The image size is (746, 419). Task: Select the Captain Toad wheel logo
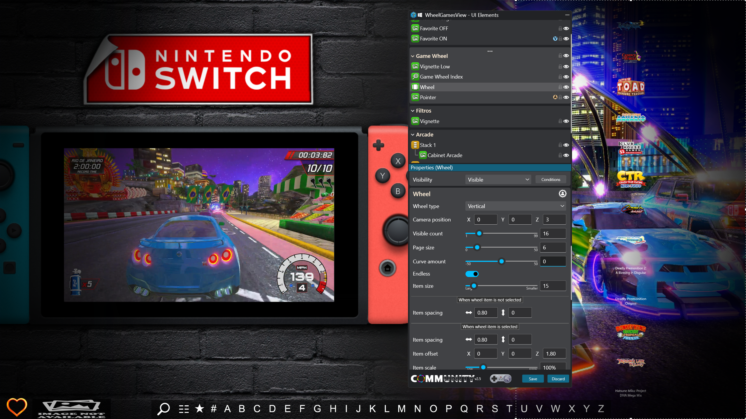tap(631, 87)
